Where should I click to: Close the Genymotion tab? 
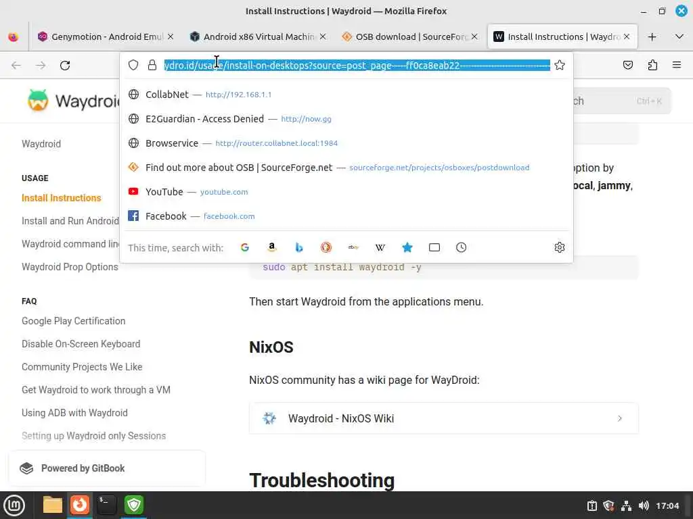(x=171, y=37)
